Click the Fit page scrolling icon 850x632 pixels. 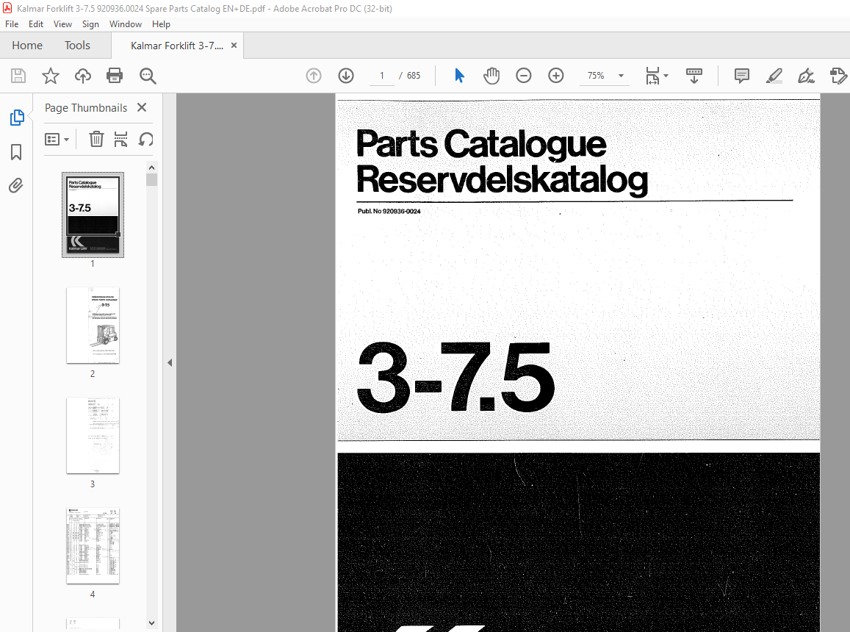click(652, 76)
